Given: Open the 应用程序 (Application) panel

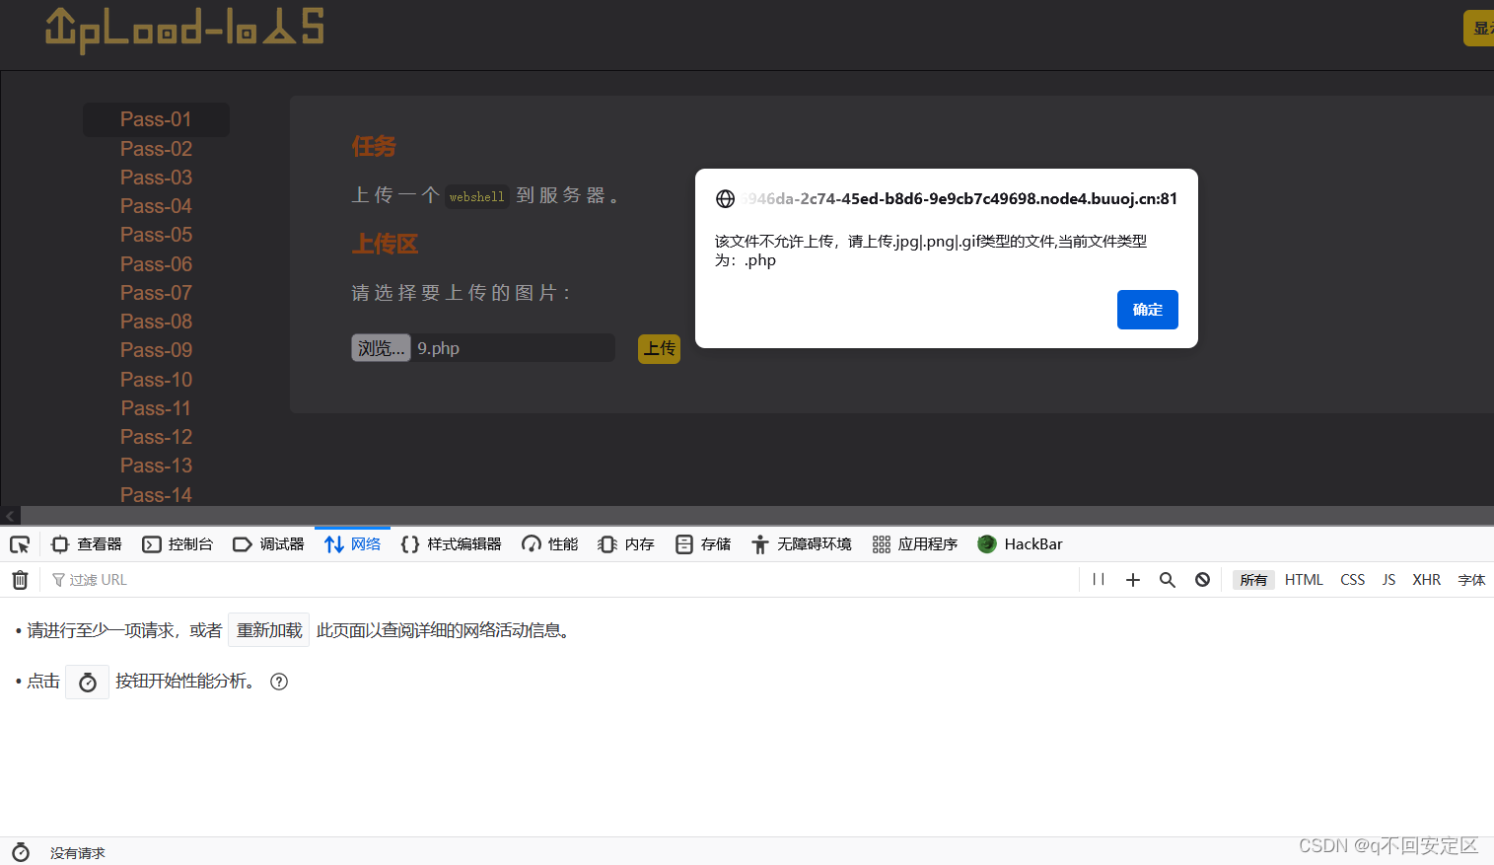Looking at the screenshot, I should [914, 543].
